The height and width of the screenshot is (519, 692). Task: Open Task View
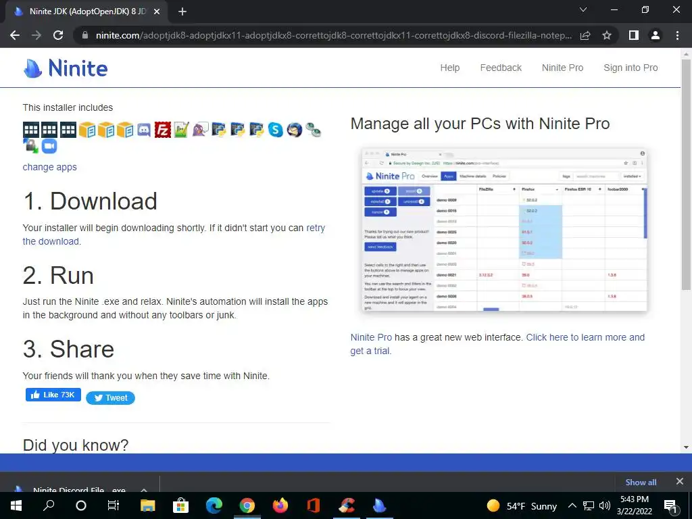pos(114,505)
